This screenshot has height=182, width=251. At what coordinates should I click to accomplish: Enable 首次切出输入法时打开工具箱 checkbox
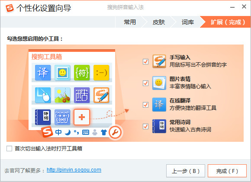click(9, 148)
